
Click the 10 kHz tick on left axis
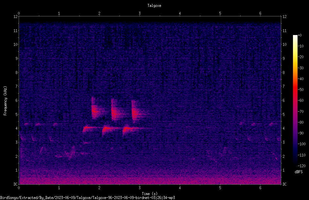coord(16,45)
